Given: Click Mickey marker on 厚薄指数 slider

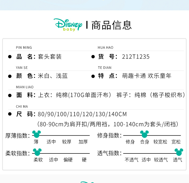Looking at the screenshot, I should pyautogui.click(x=37, y=134).
